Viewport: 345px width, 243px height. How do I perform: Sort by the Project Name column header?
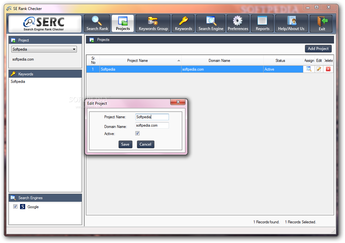click(x=141, y=60)
